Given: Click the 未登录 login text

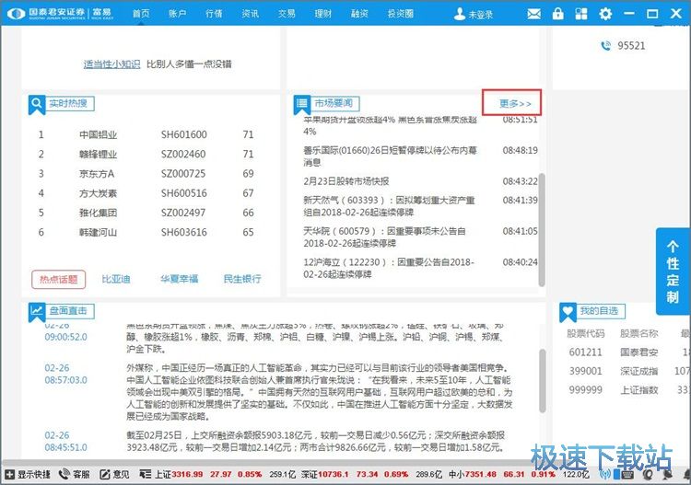Looking at the screenshot, I should tap(480, 15).
